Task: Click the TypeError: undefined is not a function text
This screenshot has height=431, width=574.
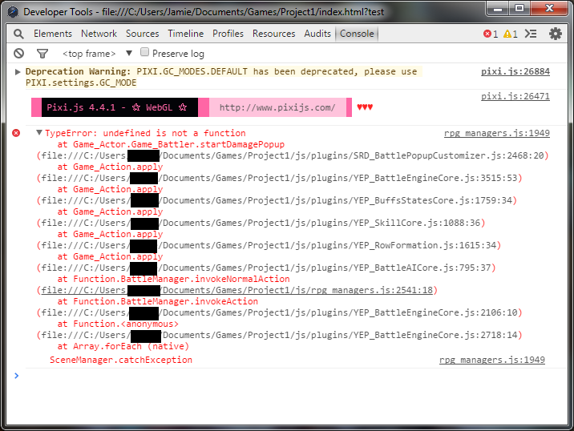Action: pos(145,133)
